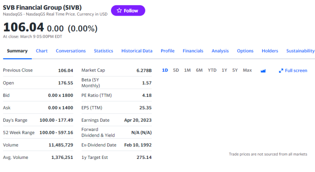Screen dimensions: 315x172
Task: Click the Summary tab
Action: pos(17,51)
